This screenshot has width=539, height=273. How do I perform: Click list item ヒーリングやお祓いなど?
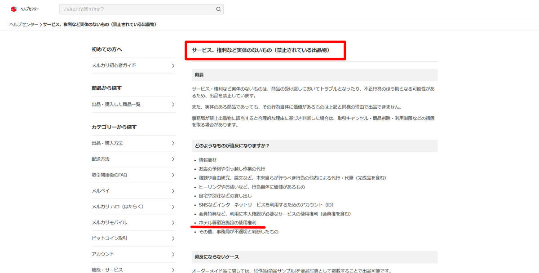tap(252, 187)
